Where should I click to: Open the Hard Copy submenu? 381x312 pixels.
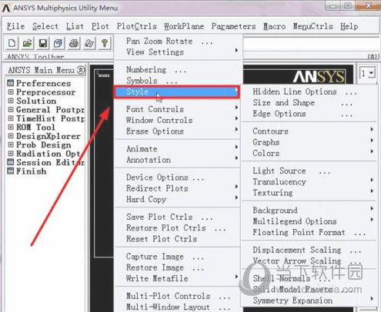click(x=178, y=199)
